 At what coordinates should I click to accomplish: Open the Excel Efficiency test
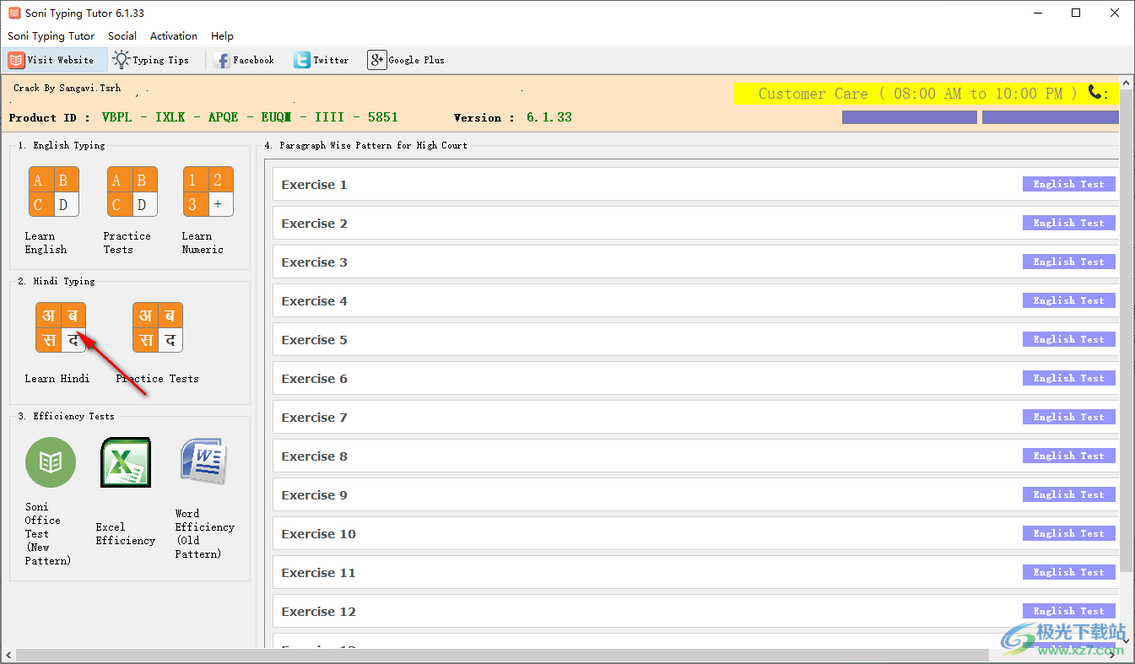[126, 462]
